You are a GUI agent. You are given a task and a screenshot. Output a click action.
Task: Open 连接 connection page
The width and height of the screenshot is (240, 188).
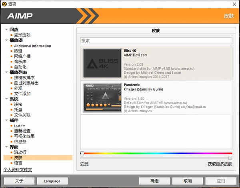click(x=18, y=105)
